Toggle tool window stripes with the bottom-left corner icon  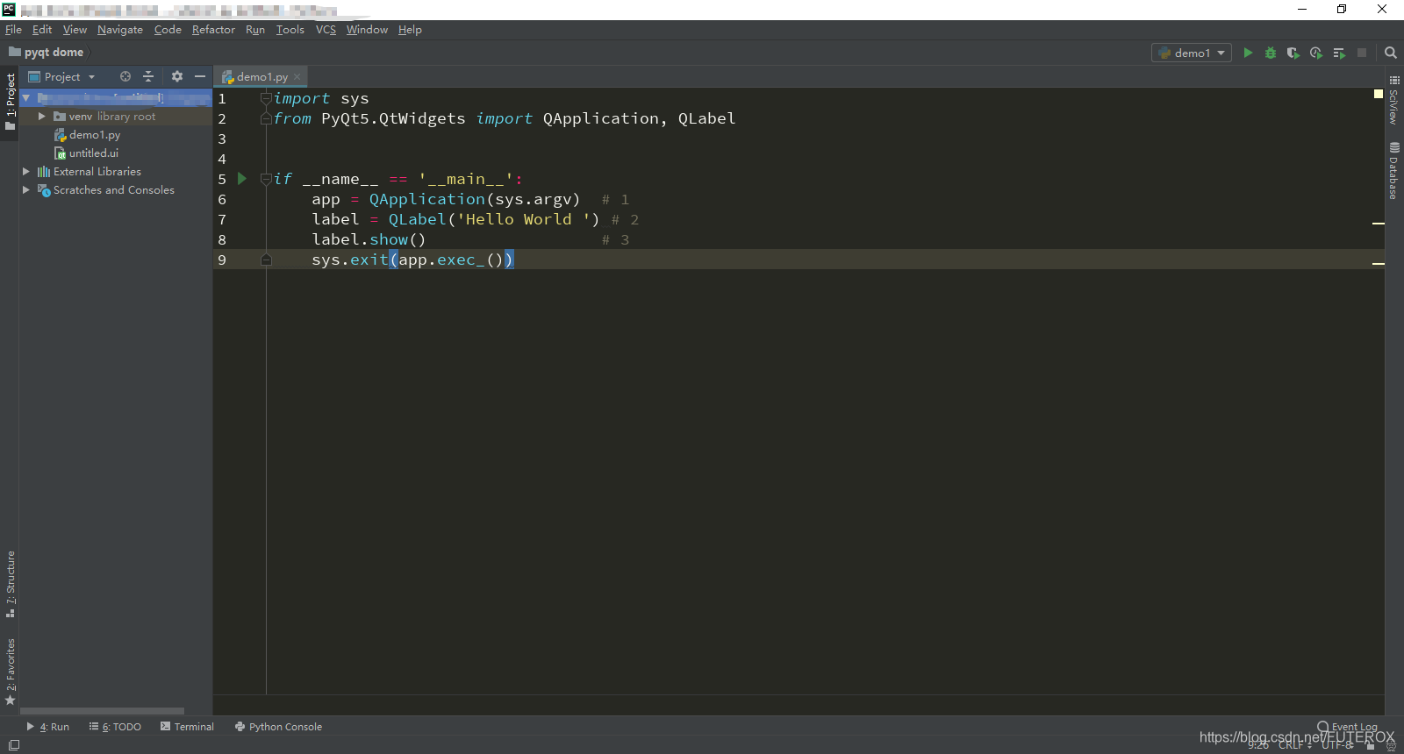[x=14, y=745]
